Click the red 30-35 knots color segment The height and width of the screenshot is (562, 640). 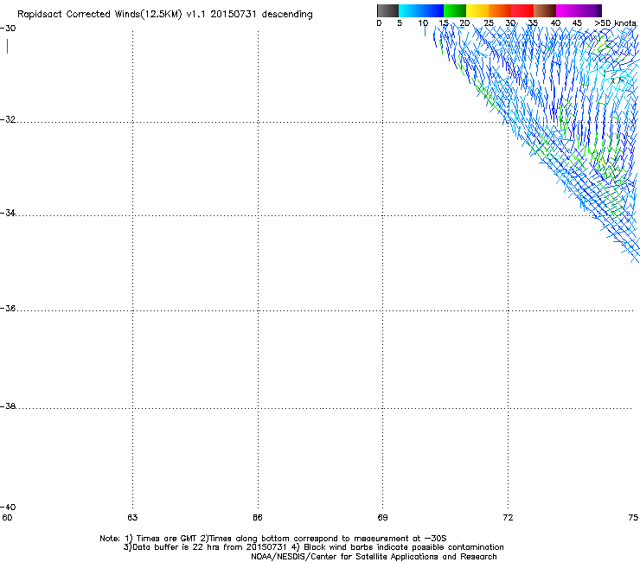[x=522, y=10]
